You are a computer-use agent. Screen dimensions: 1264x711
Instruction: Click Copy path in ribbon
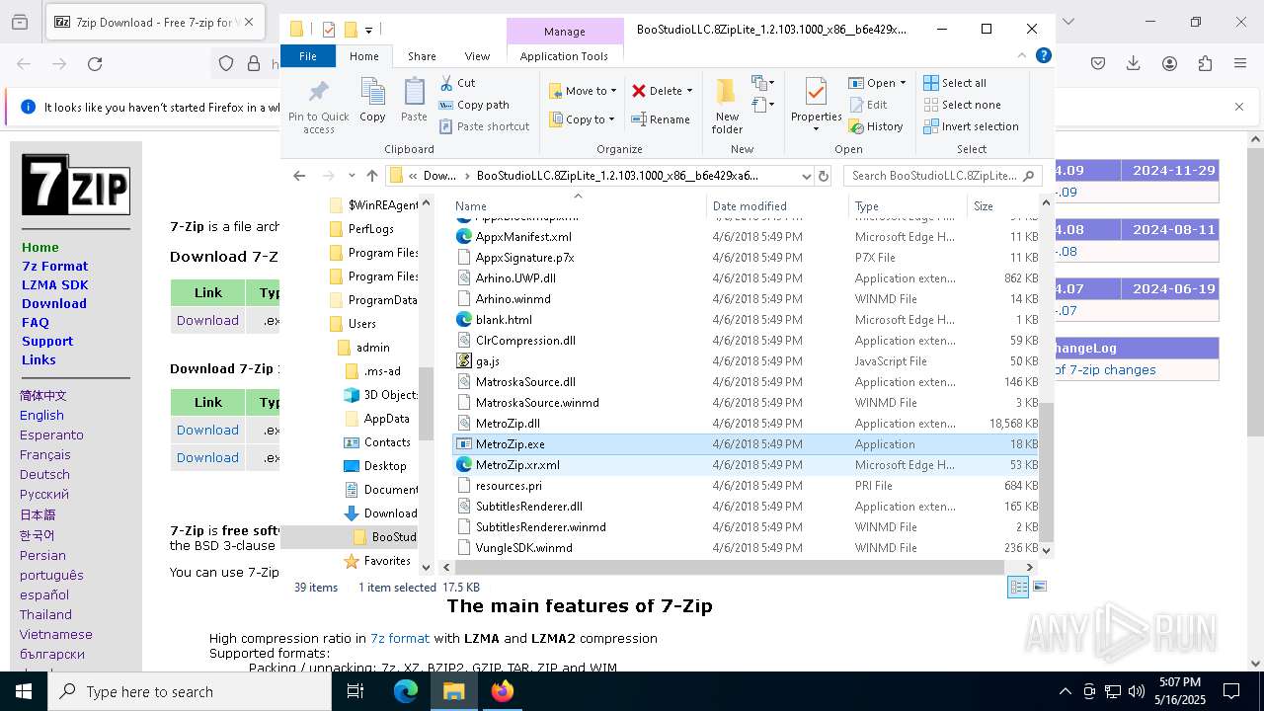pos(474,105)
